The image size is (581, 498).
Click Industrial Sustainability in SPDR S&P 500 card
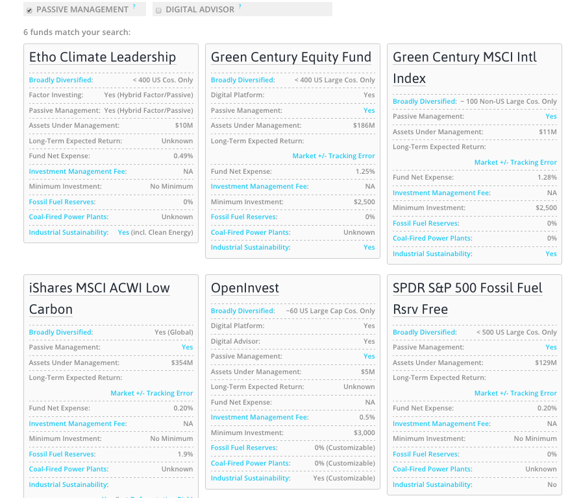pyautogui.click(x=433, y=484)
